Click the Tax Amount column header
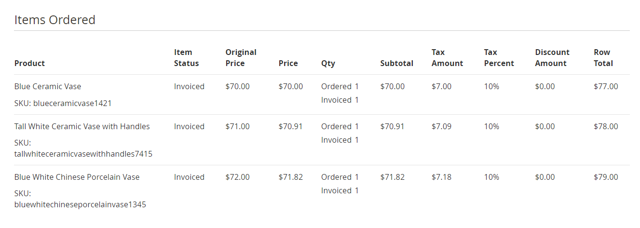Screen dimensions: 640x228 point(447,58)
